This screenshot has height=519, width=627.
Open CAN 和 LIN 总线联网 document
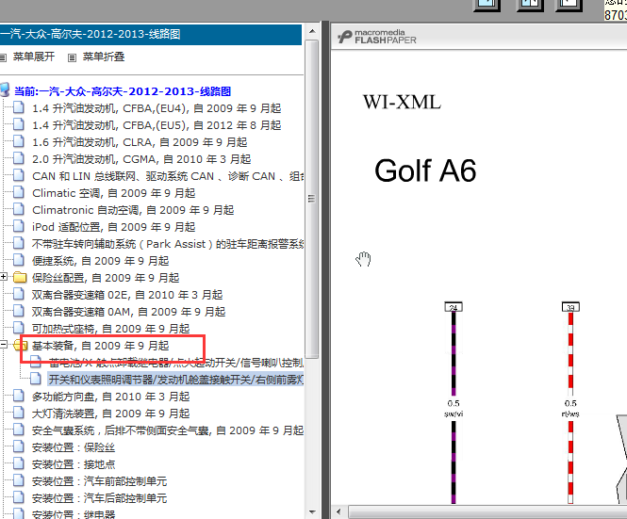[x=168, y=176]
